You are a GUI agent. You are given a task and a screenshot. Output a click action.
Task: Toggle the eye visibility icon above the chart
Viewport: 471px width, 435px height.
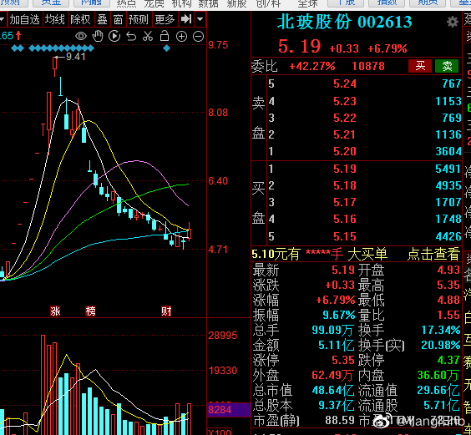coord(81,37)
